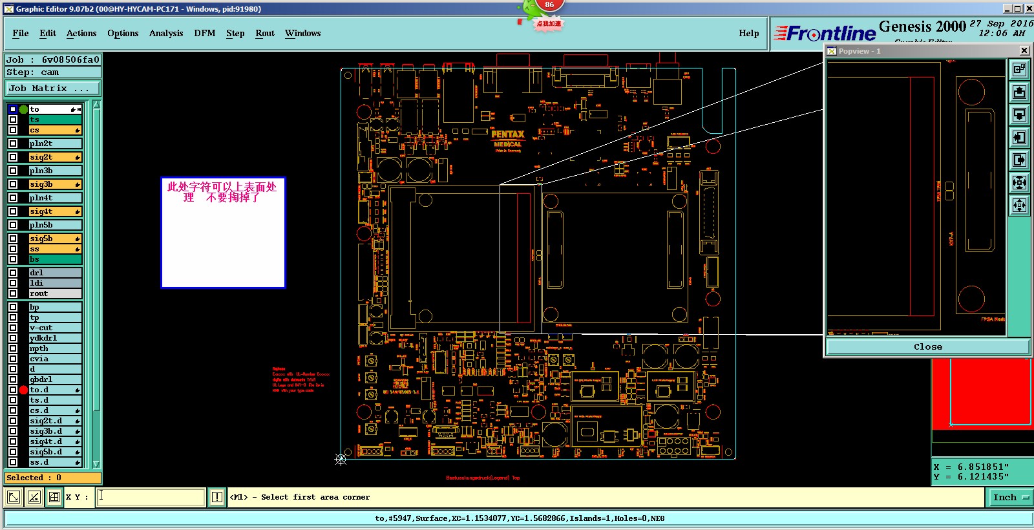
Task: Toggle checkbox for layer rout
Action: [13, 293]
